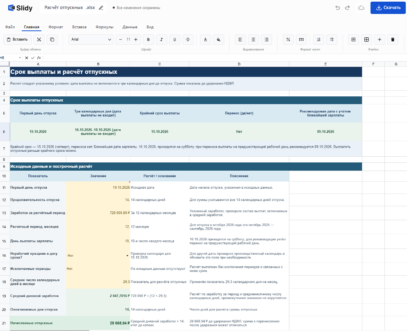
Task: Rename the file using the pencil icon
Action: pyautogui.click(x=101, y=8)
